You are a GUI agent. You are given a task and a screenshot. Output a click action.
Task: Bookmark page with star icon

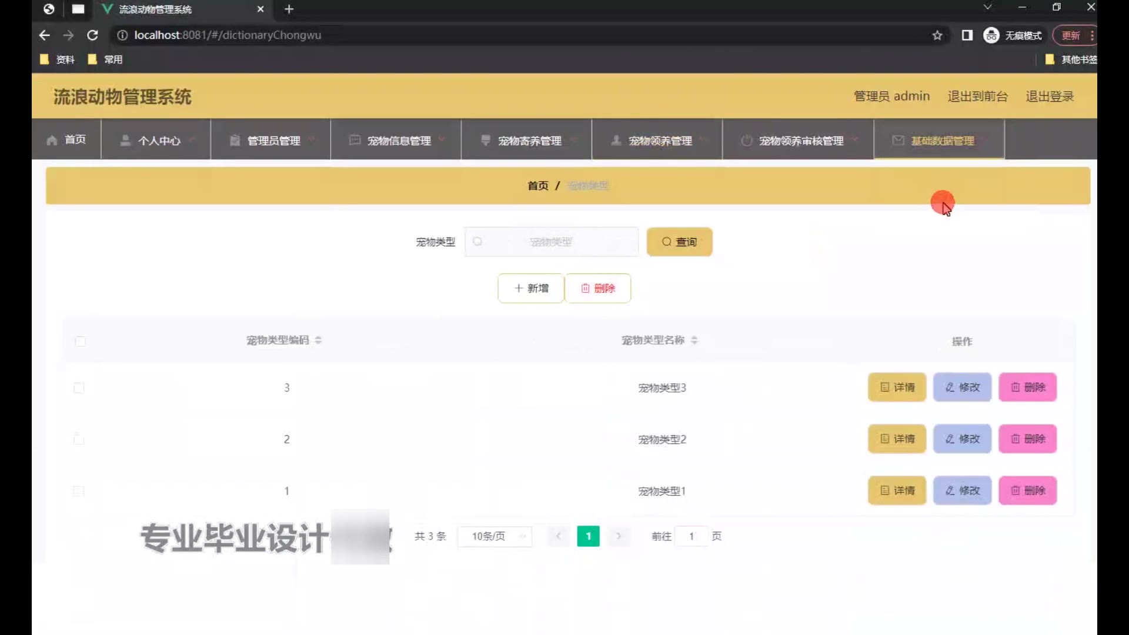tap(937, 35)
